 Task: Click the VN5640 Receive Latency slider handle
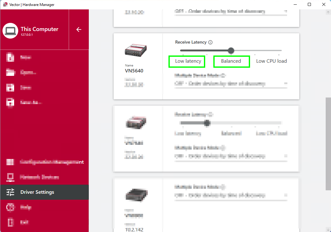(x=231, y=50)
